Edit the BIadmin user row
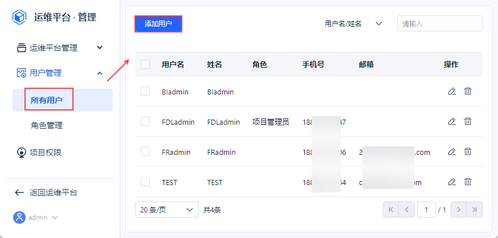The width and height of the screenshot is (498, 238). click(452, 91)
